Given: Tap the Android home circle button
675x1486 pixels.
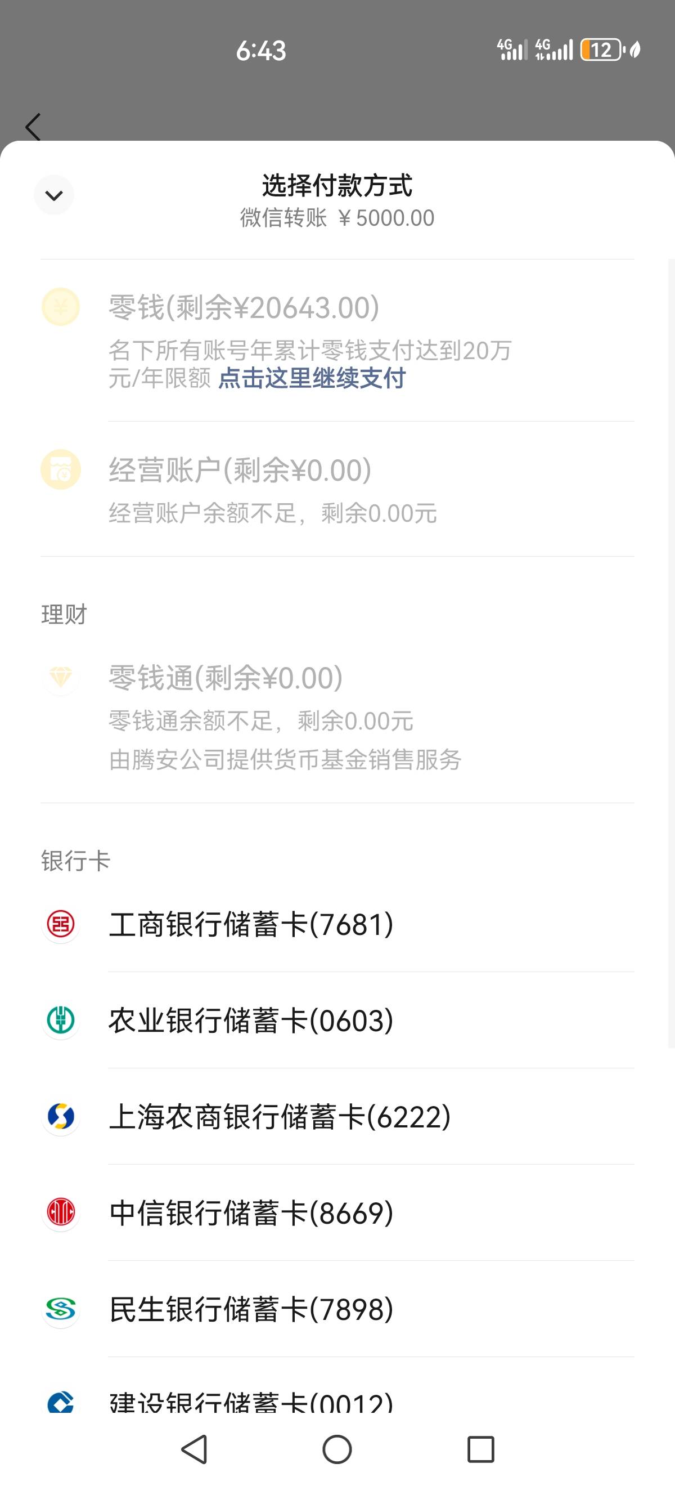Looking at the screenshot, I should click(337, 1449).
